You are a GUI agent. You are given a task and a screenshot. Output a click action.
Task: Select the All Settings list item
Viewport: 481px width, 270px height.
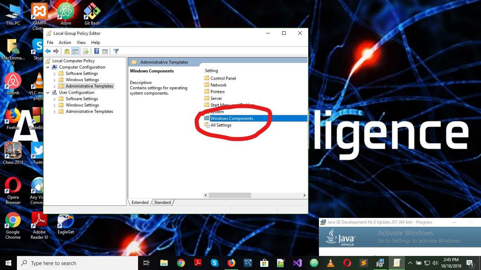pos(218,125)
